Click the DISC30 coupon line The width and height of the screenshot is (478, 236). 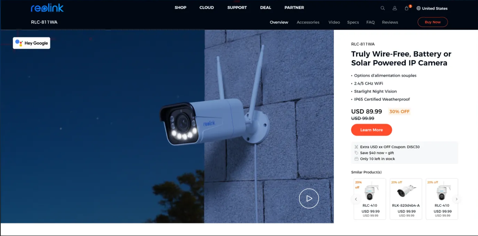389,147
